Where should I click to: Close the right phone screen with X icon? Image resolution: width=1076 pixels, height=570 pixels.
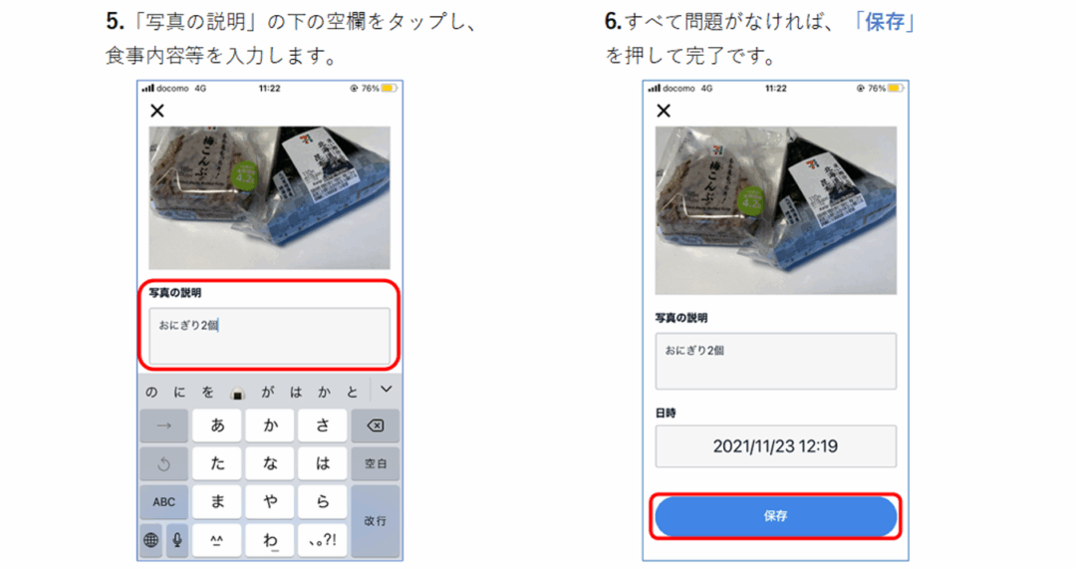point(663,111)
